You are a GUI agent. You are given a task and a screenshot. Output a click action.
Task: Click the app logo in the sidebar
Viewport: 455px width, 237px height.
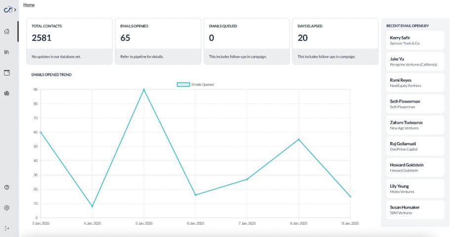point(7,9)
